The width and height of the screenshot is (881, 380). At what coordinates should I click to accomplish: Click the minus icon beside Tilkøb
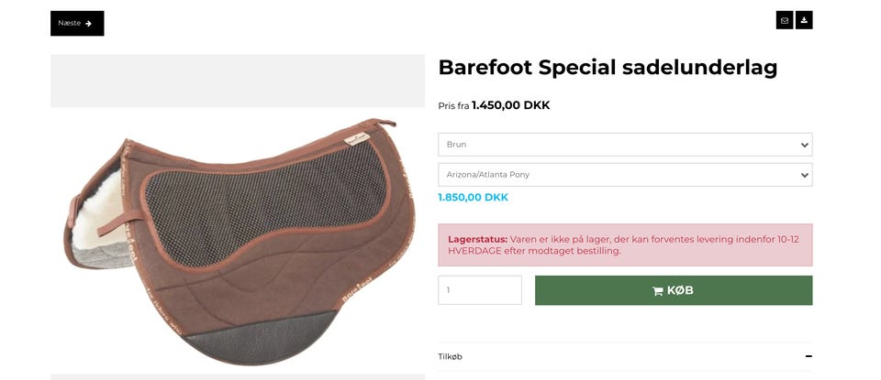(x=809, y=356)
